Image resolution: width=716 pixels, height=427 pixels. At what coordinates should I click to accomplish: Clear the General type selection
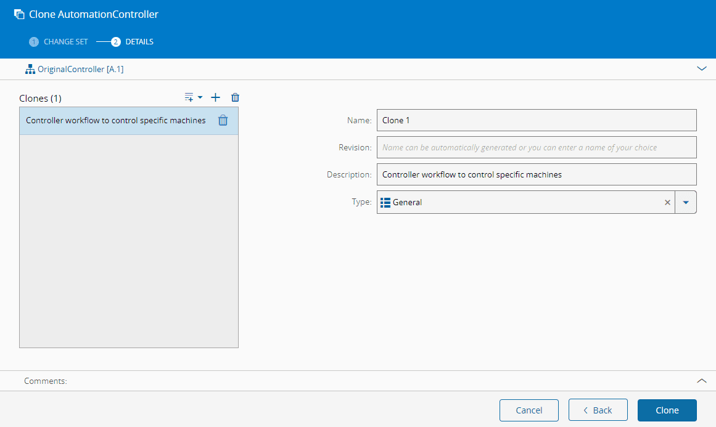pyautogui.click(x=667, y=202)
